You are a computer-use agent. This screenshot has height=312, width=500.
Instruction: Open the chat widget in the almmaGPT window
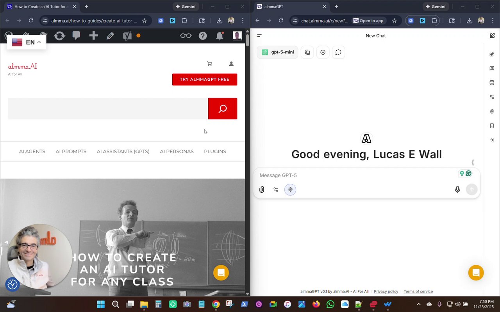click(476, 273)
